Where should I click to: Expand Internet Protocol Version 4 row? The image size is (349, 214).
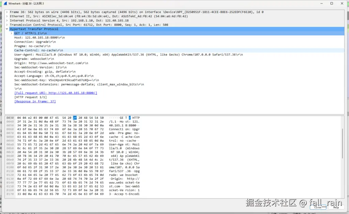pos(7,20)
